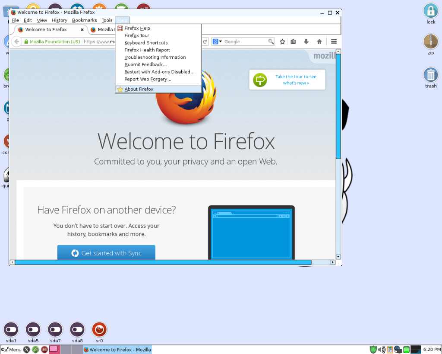
Task: Click the search magnifier icon
Action: pyautogui.click(x=271, y=42)
